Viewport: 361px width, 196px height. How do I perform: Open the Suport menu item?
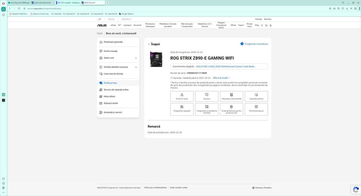pyautogui.click(x=241, y=25)
